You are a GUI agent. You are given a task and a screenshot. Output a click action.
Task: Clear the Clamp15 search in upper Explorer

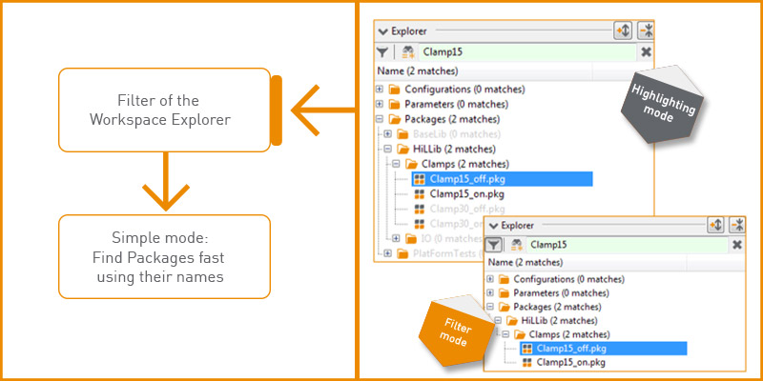coord(646,53)
